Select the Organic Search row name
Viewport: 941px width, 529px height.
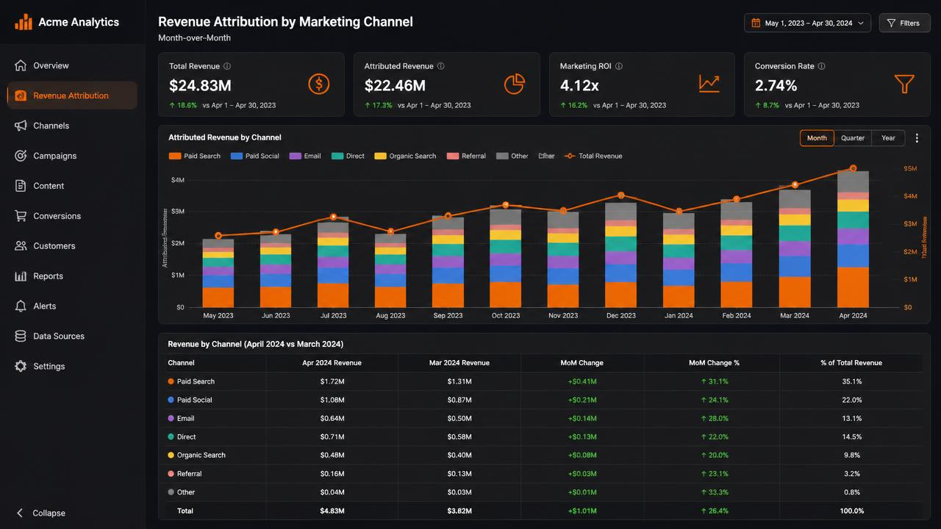click(x=201, y=456)
